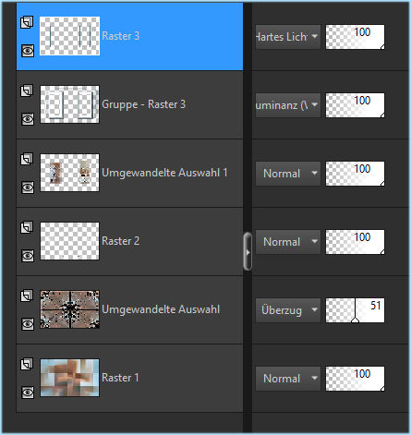Open the Luminanz blend mode dropdown
411x435 pixels.
click(288, 105)
